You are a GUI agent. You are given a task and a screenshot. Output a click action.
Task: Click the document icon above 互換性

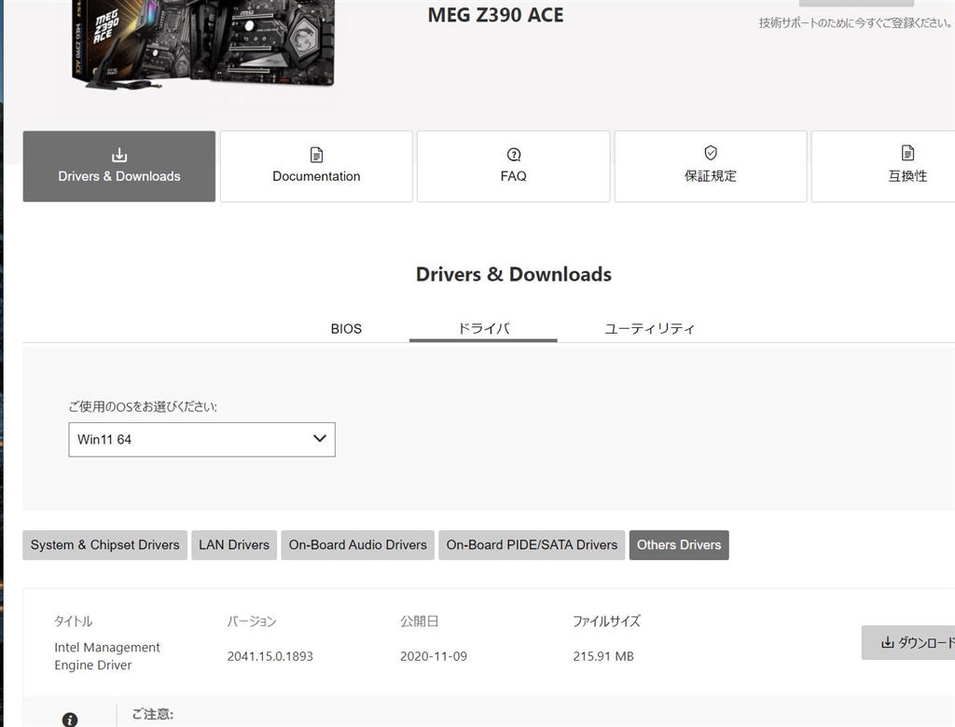coord(907,153)
